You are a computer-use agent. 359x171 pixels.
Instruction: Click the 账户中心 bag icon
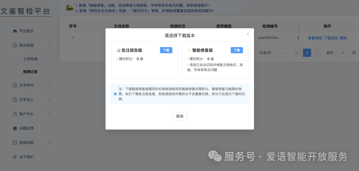tap(15, 114)
